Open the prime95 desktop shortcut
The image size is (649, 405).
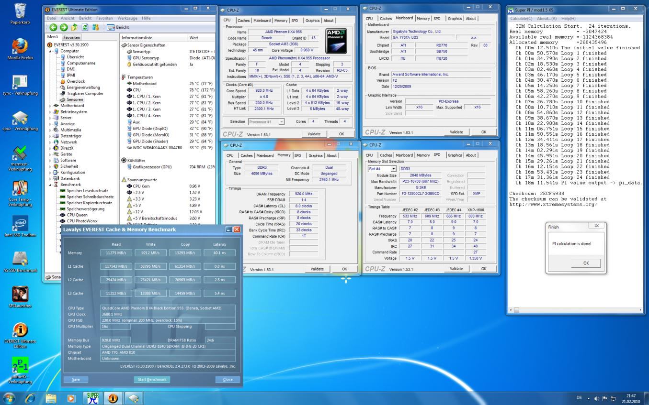(20, 372)
